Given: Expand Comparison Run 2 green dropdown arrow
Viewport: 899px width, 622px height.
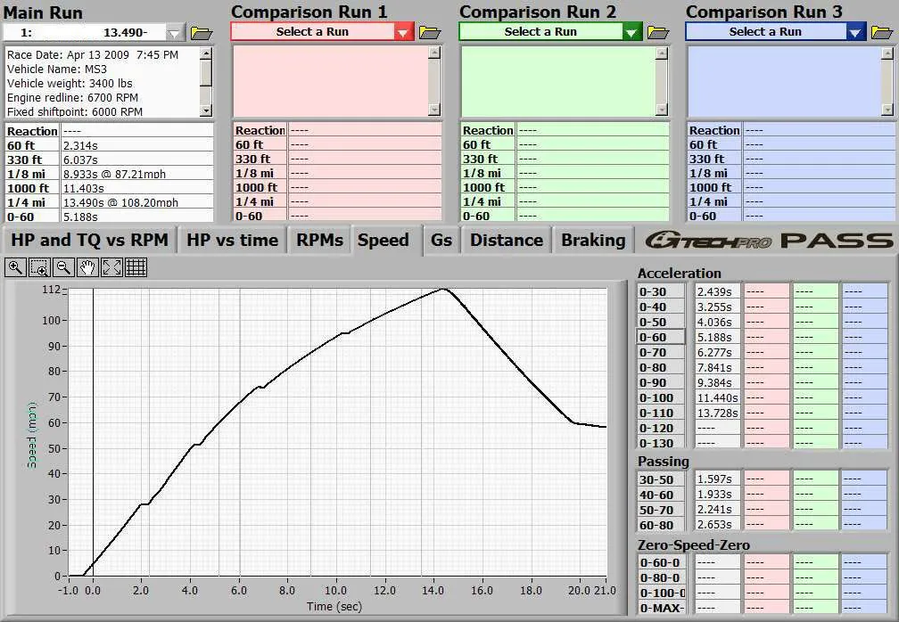Looking at the screenshot, I should click(x=631, y=33).
